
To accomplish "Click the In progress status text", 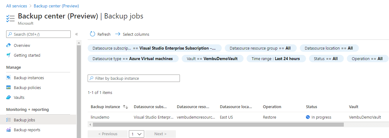I will tap(321, 117).
